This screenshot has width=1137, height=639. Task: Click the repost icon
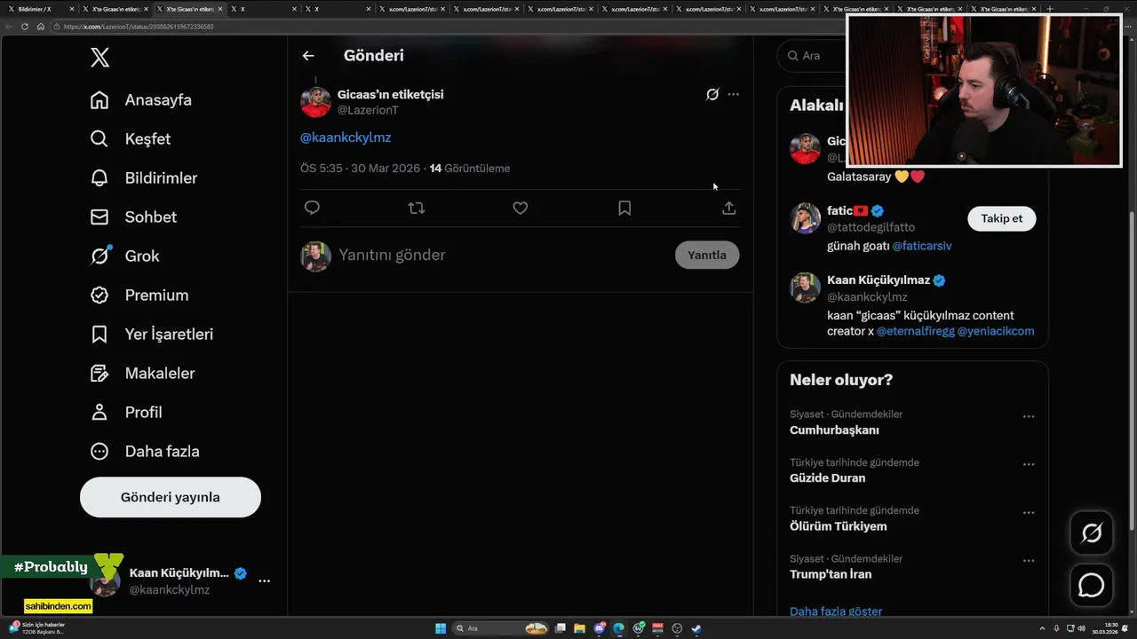(416, 208)
